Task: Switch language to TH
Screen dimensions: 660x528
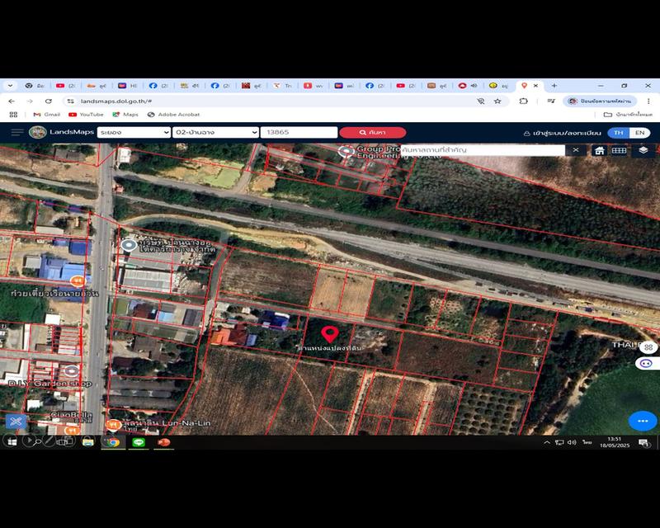Action: pos(618,132)
